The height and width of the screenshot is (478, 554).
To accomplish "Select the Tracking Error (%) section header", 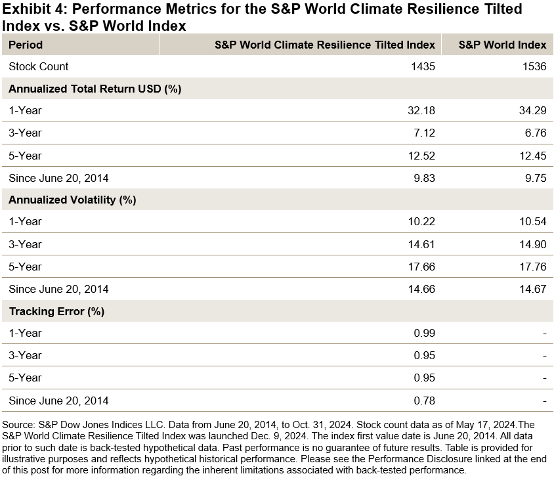I will (56, 311).
